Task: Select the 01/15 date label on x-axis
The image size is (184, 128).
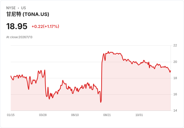Action: [x=11, y=115]
